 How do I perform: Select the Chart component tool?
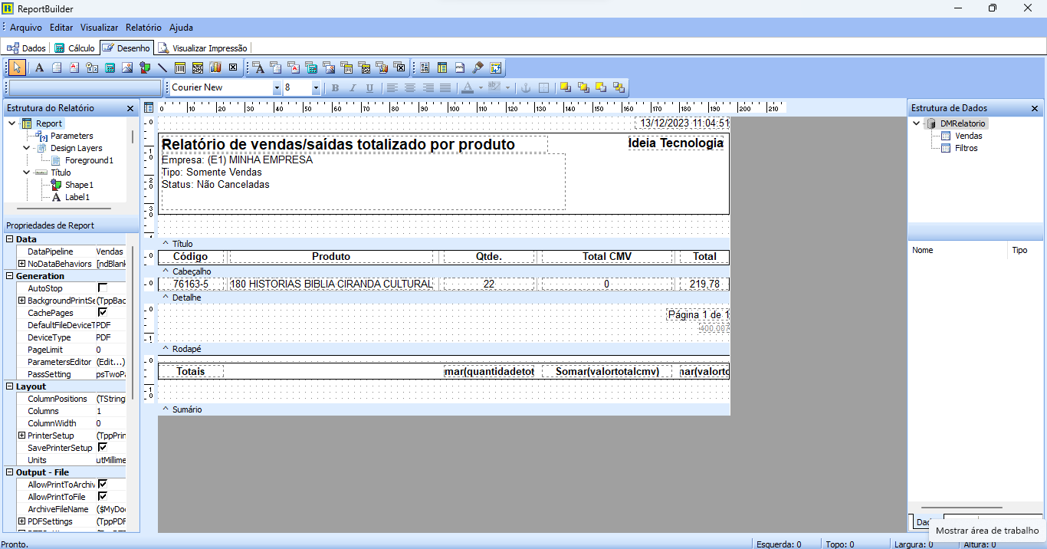[x=215, y=67]
